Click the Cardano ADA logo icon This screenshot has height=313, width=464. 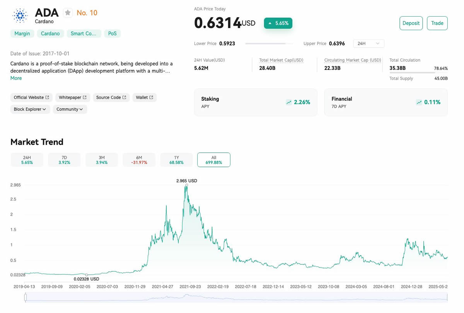[x=20, y=16]
